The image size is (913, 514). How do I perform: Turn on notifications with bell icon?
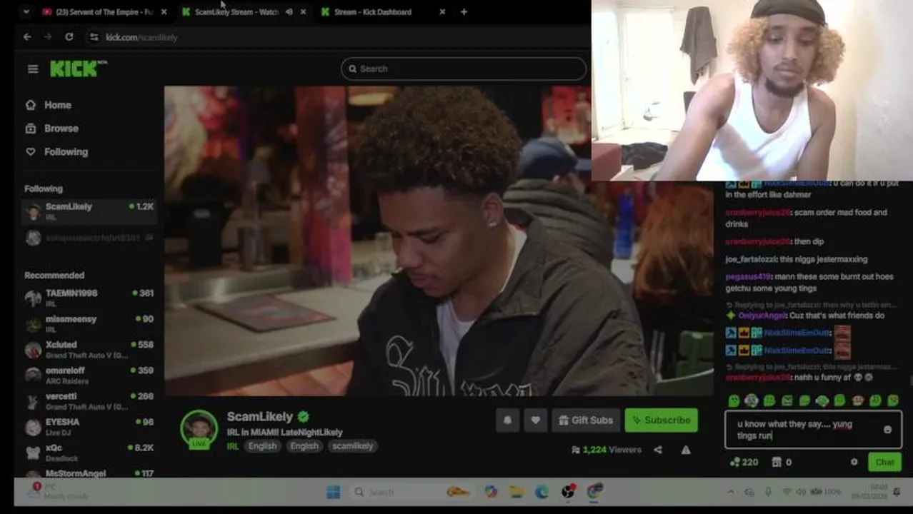coord(507,420)
